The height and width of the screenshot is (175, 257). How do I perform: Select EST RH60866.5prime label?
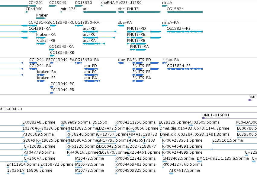click(143, 128)
